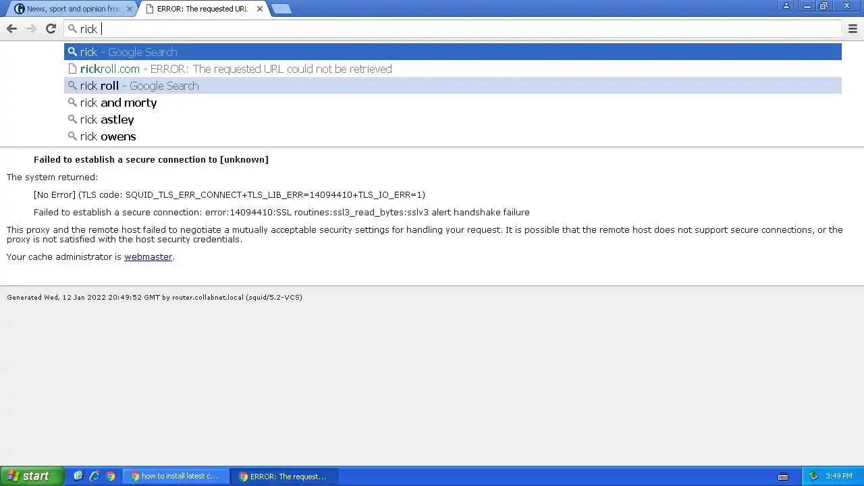This screenshot has height=486, width=864.
Task: Choose the 'rickroll.com' URL suggestion
Action: click(x=452, y=69)
